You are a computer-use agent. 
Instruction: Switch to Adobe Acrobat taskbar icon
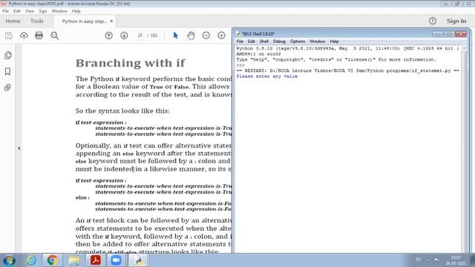[96, 260]
